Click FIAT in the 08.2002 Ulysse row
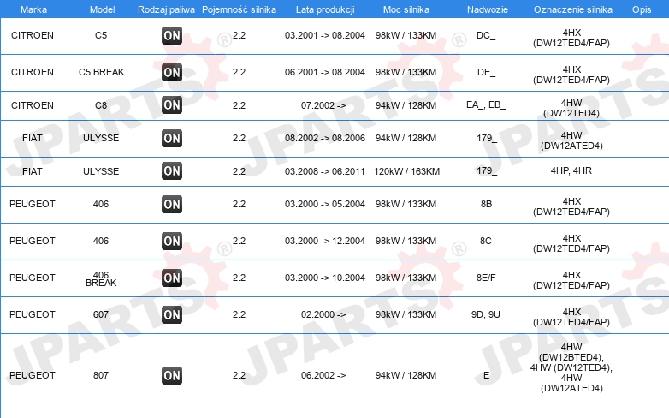Viewport: 669px width, 418px height. pos(33,138)
